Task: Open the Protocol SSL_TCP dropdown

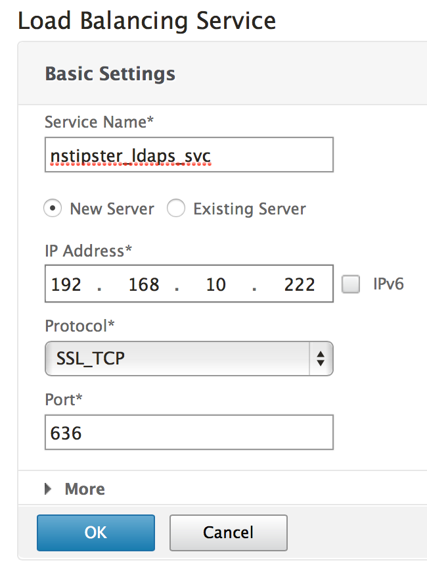Action: tap(177, 359)
